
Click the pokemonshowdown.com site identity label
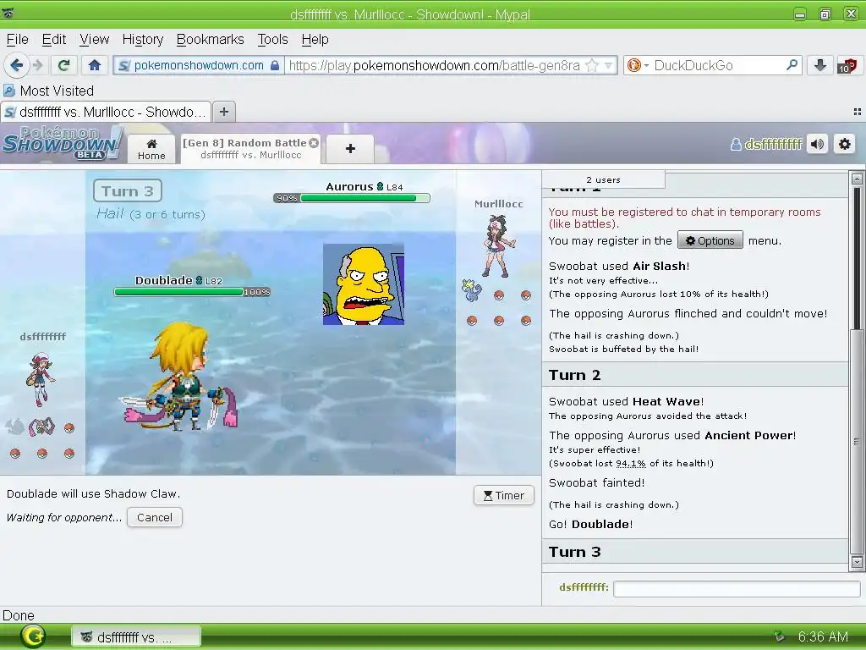(198, 65)
